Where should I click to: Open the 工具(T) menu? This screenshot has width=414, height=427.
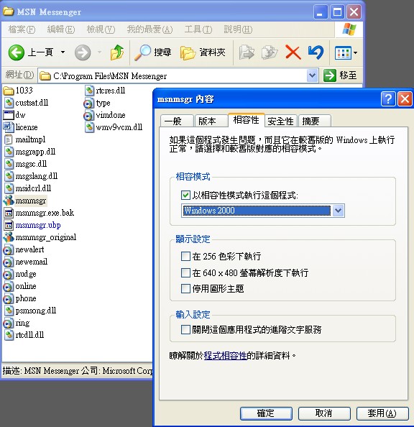point(198,29)
